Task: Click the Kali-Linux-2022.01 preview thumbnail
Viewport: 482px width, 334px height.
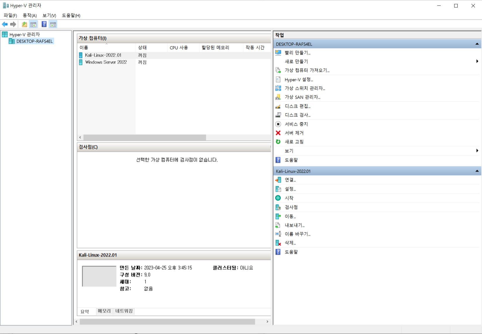Action: coord(99,276)
